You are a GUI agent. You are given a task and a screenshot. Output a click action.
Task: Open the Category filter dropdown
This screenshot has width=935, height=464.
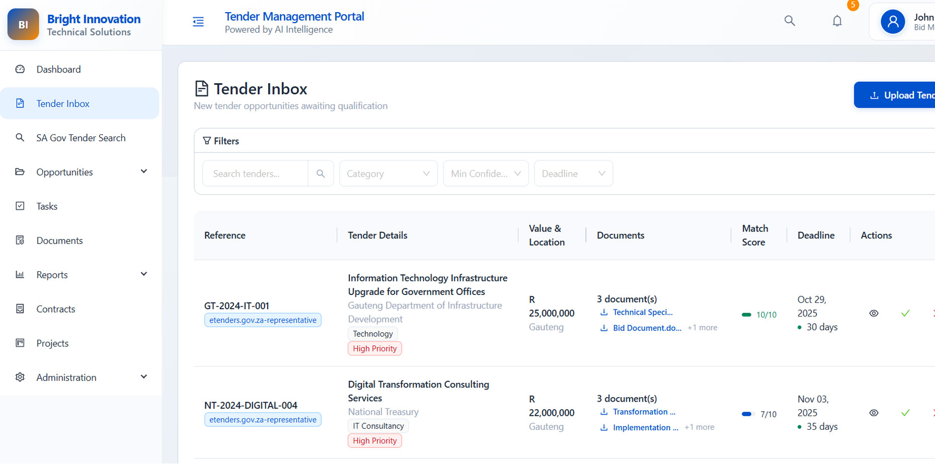coord(388,174)
